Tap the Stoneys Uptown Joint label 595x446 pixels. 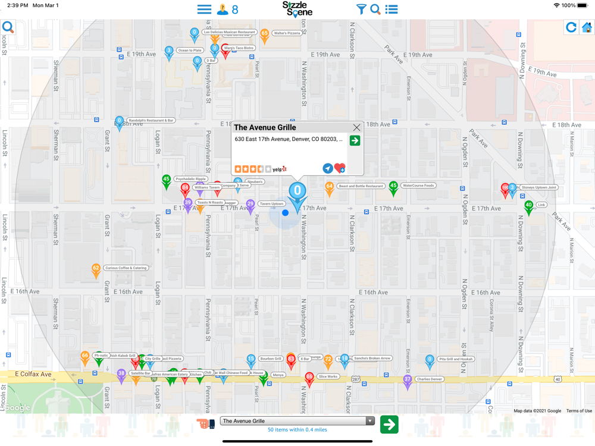coord(539,187)
